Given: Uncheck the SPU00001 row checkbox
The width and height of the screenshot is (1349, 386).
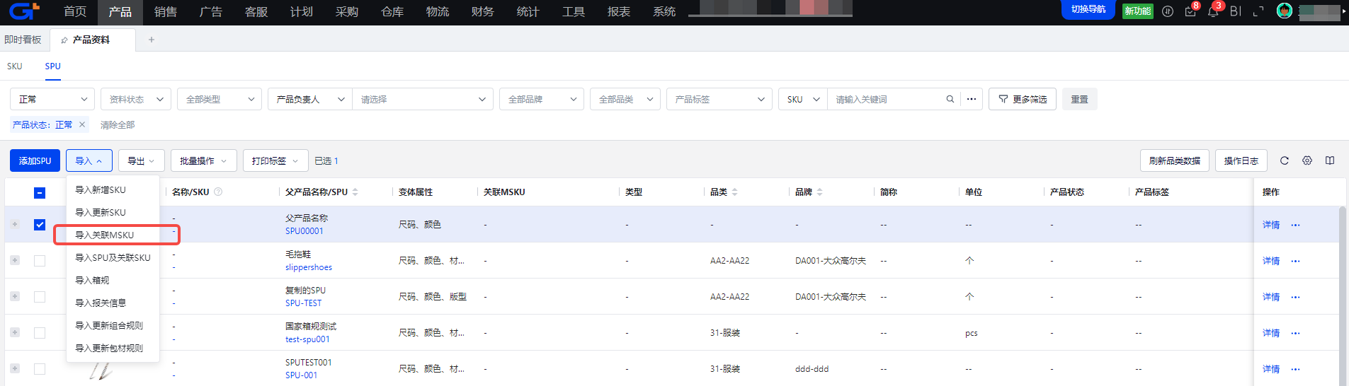Looking at the screenshot, I should [x=40, y=225].
